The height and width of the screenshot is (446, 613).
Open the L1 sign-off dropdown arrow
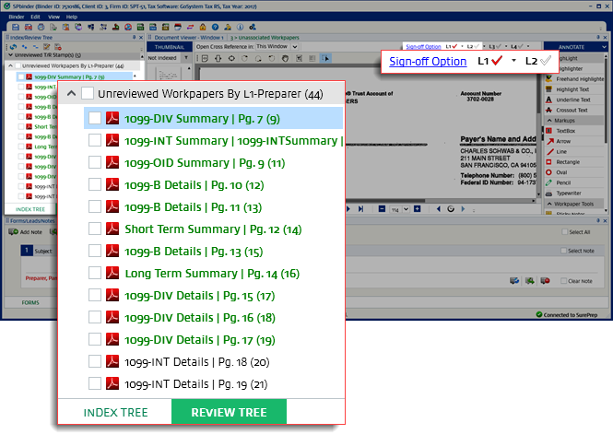pyautogui.click(x=513, y=61)
